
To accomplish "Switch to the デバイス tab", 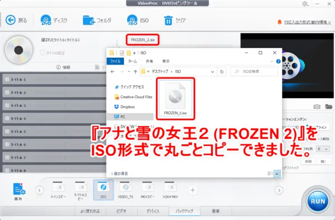I will point(153,211).
